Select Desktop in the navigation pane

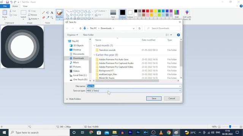coord(75,50)
